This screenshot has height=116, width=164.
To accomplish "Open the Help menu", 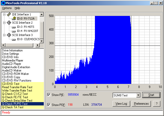I will 17,8.
